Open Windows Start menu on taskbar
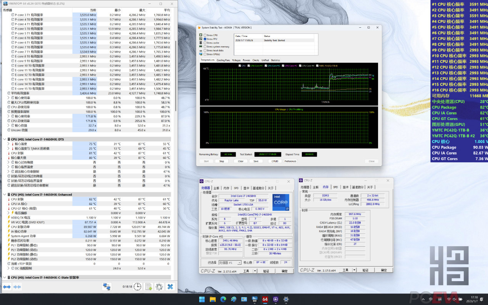This screenshot has height=305, width=488. pyautogui.click(x=202, y=299)
